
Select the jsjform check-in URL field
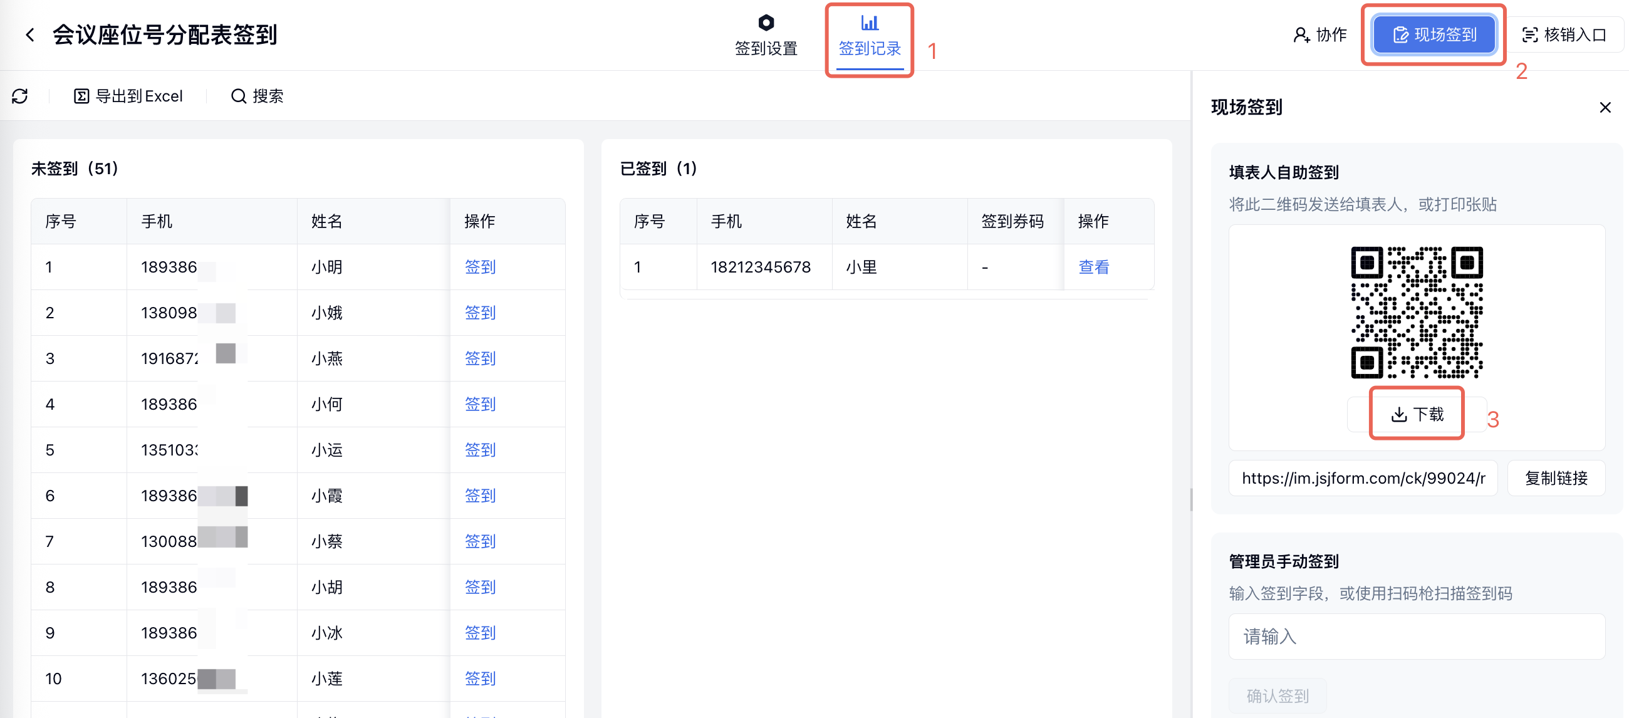(1363, 478)
